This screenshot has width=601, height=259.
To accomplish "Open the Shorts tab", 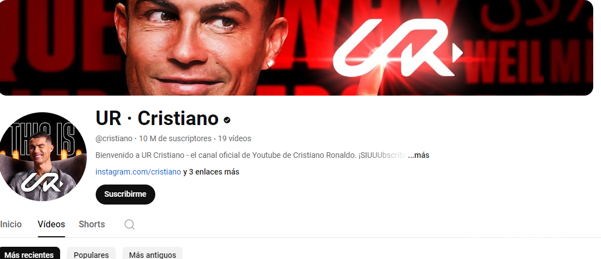I will click(x=92, y=224).
